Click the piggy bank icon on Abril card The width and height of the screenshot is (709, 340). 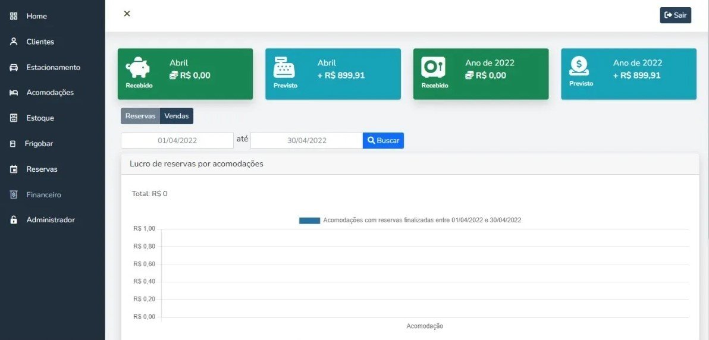coord(138,68)
